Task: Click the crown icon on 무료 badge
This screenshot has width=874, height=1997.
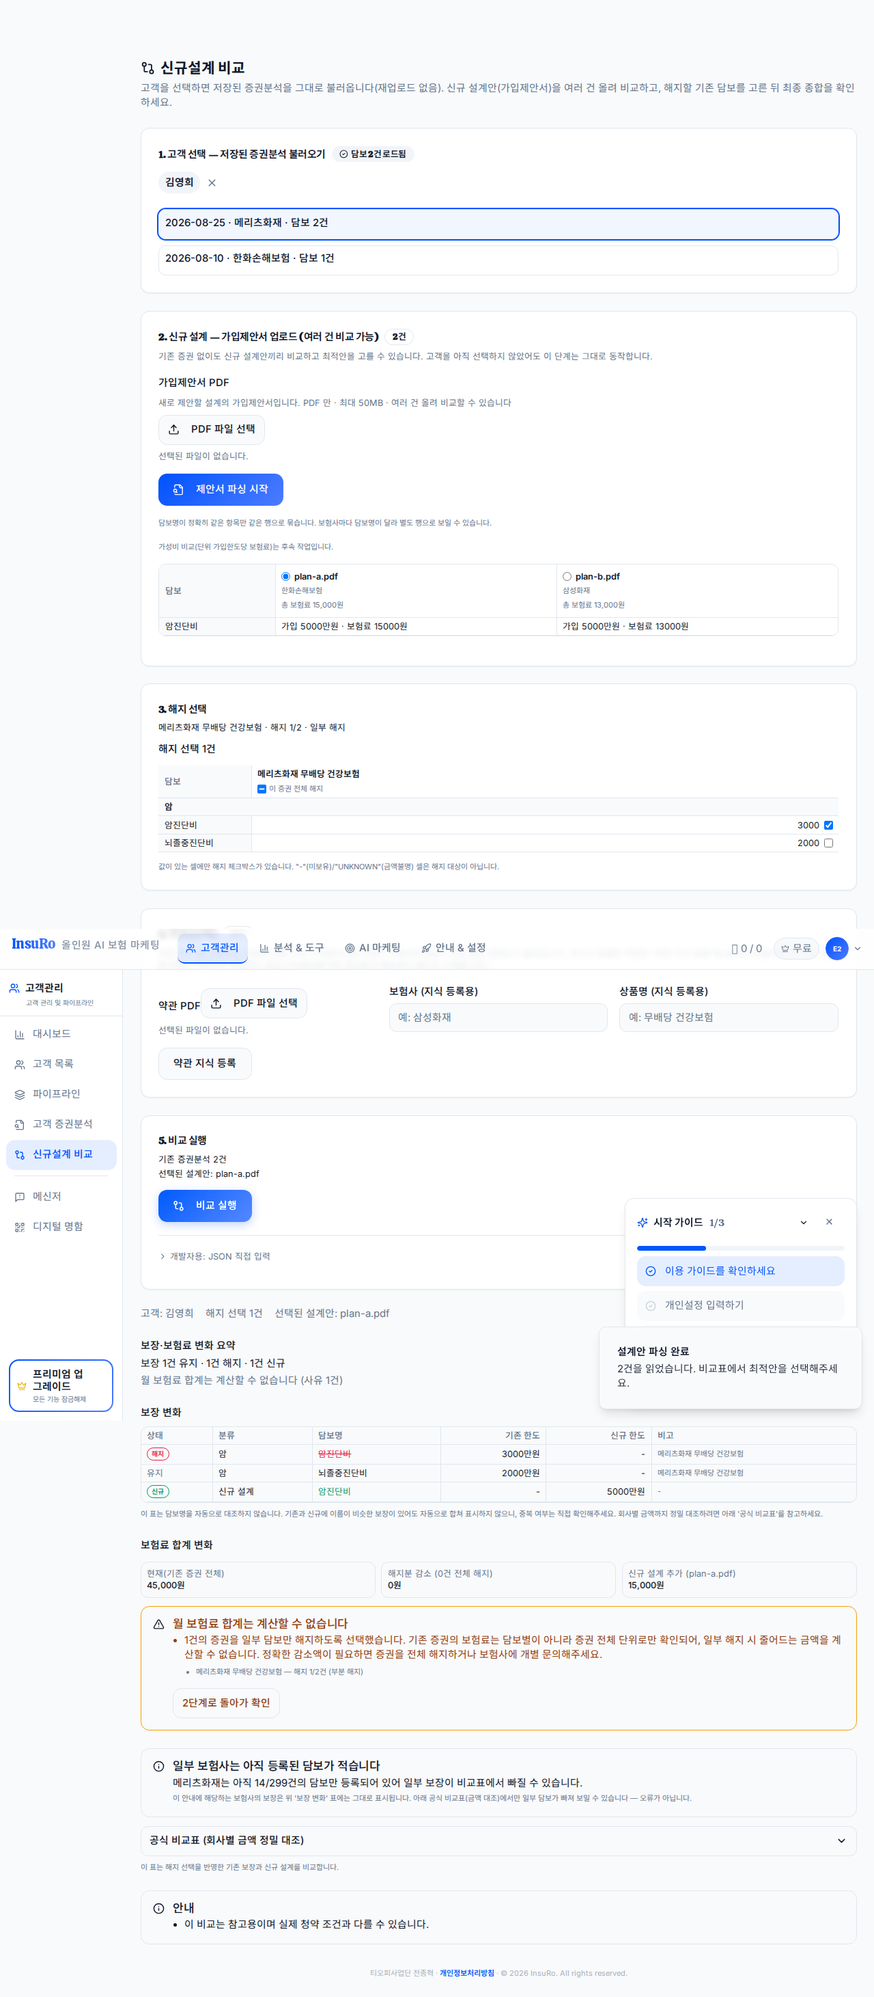Action: pyautogui.click(x=785, y=948)
